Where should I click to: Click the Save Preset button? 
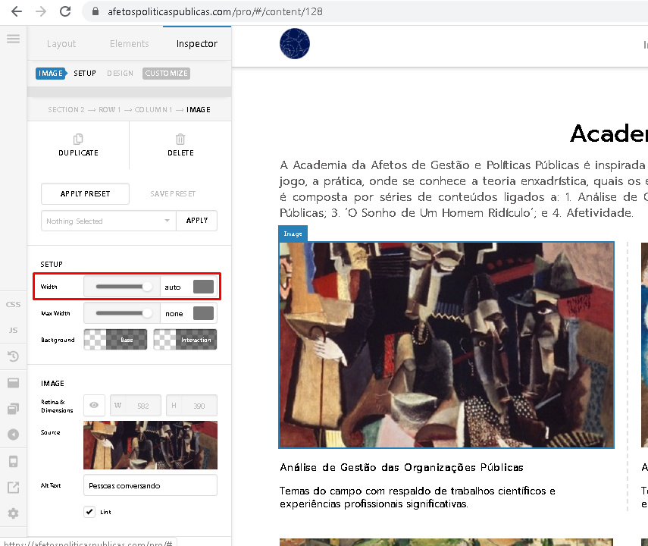click(x=173, y=193)
